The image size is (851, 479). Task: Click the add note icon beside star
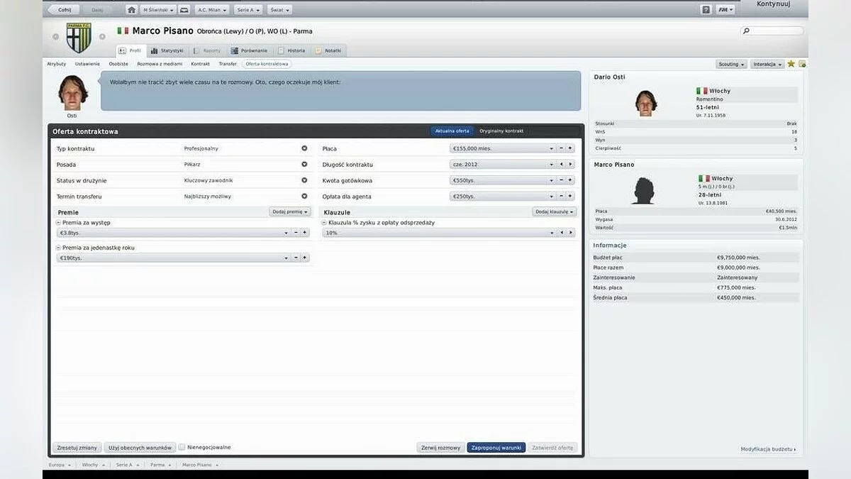(x=802, y=64)
